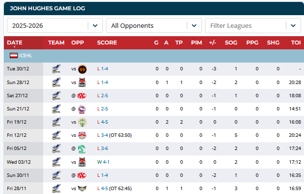Click the team logo in the Sun 28/12 row
This screenshot has height=194, width=304.
coord(56,82)
